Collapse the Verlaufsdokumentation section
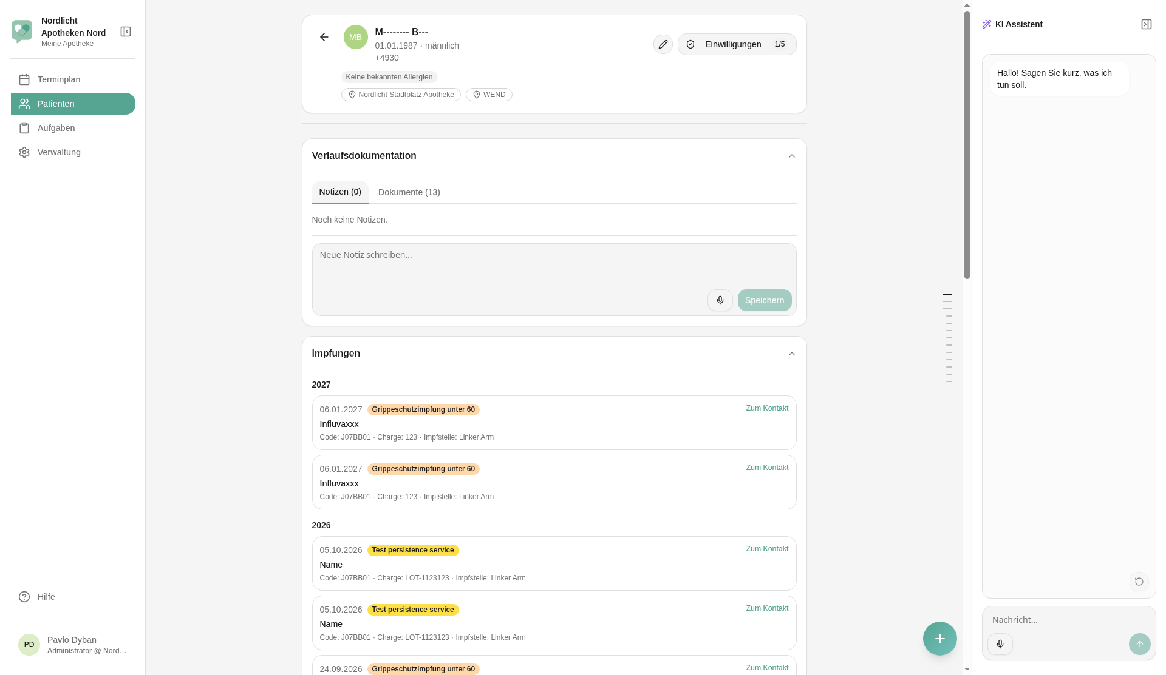The image size is (1166, 675). pos(792,156)
